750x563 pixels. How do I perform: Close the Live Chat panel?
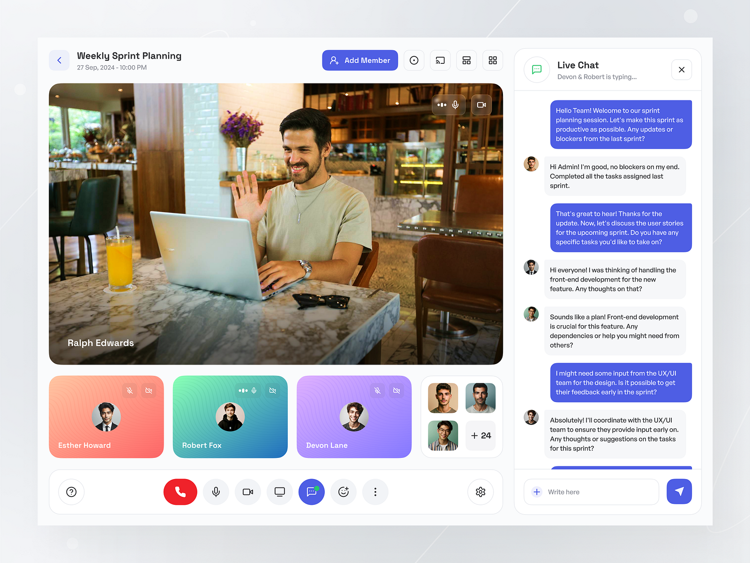(x=682, y=69)
